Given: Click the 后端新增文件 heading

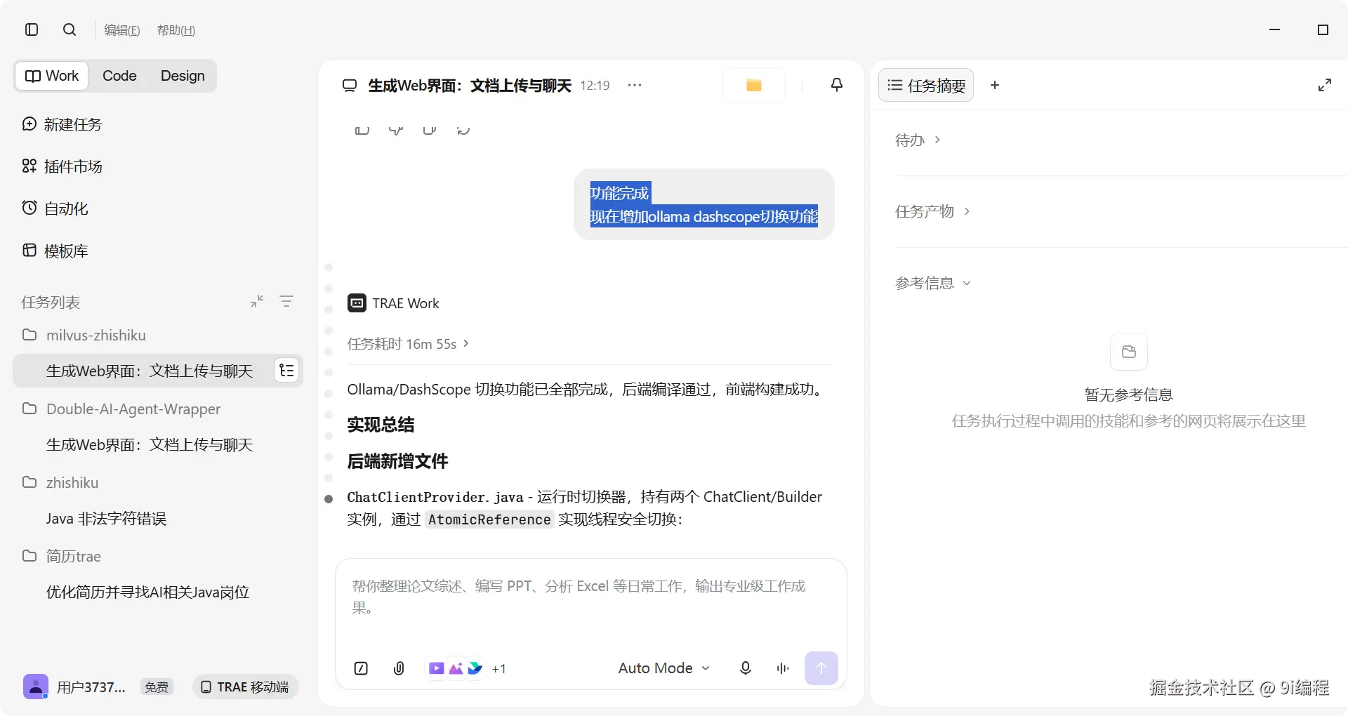Looking at the screenshot, I should [397, 460].
